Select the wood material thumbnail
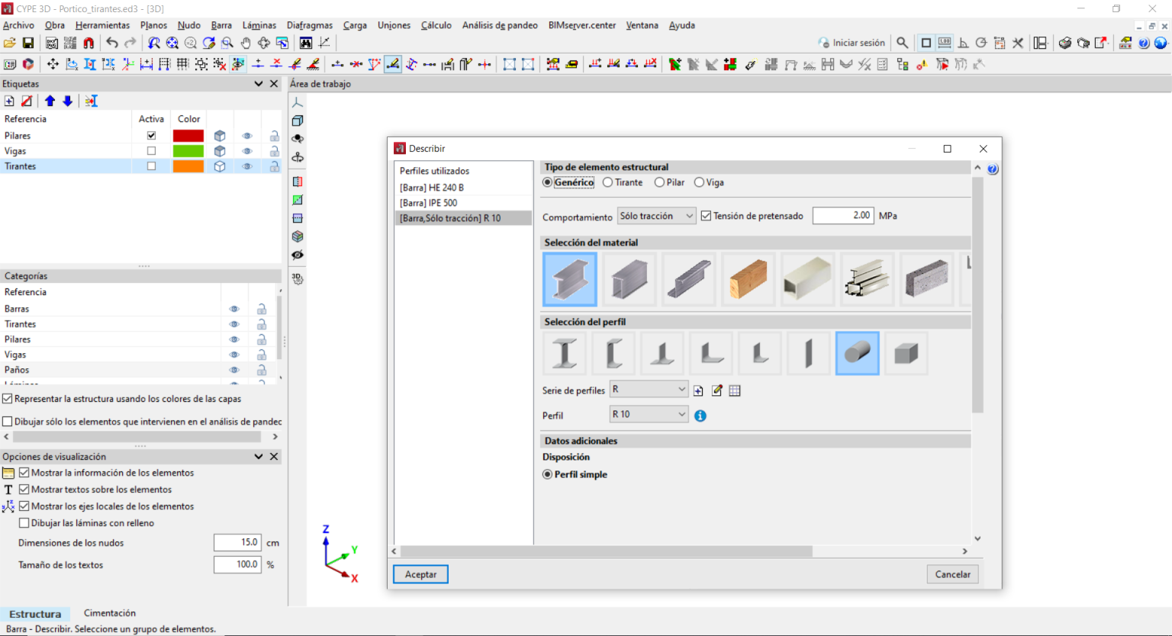Viewport: 1172px width, 636px height. (x=749, y=279)
